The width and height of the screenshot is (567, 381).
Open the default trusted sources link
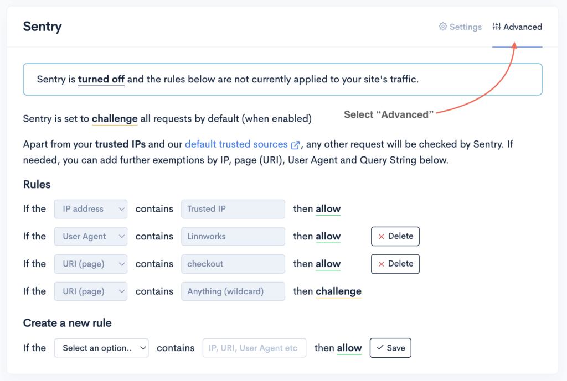pyautogui.click(x=236, y=144)
